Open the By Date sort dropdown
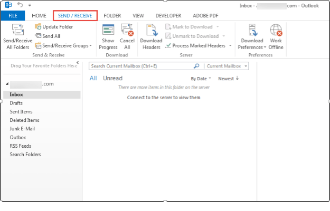Screen dimensions: 330x211 point(201,79)
